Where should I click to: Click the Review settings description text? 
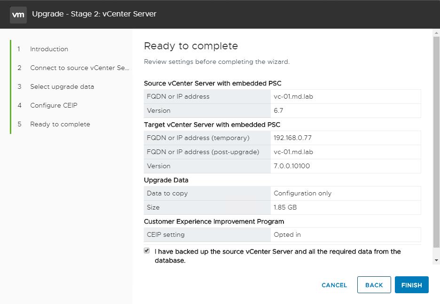[x=217, y=62]
